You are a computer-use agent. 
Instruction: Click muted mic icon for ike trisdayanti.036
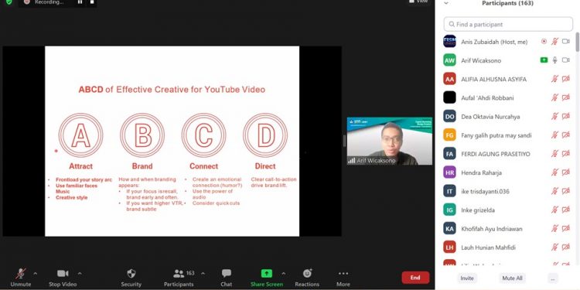554,191
